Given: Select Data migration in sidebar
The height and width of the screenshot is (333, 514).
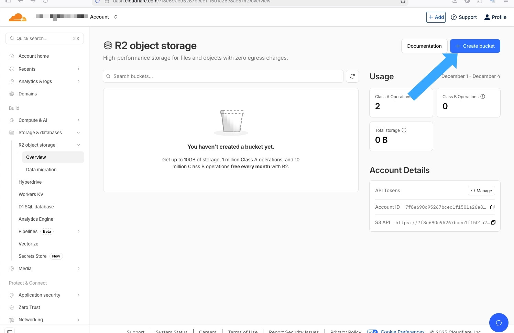Looking at the screenshot, I should click(41, 169).
